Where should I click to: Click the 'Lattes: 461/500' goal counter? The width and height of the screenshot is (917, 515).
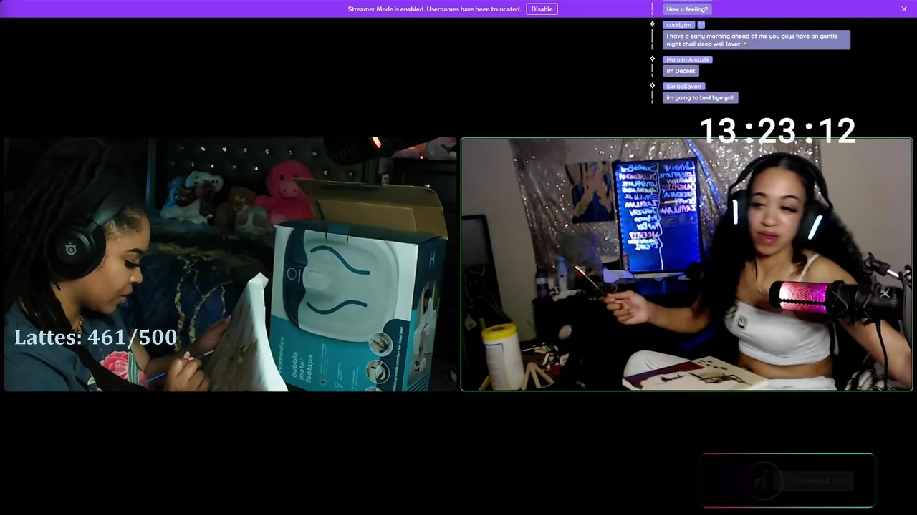[95, 338]
